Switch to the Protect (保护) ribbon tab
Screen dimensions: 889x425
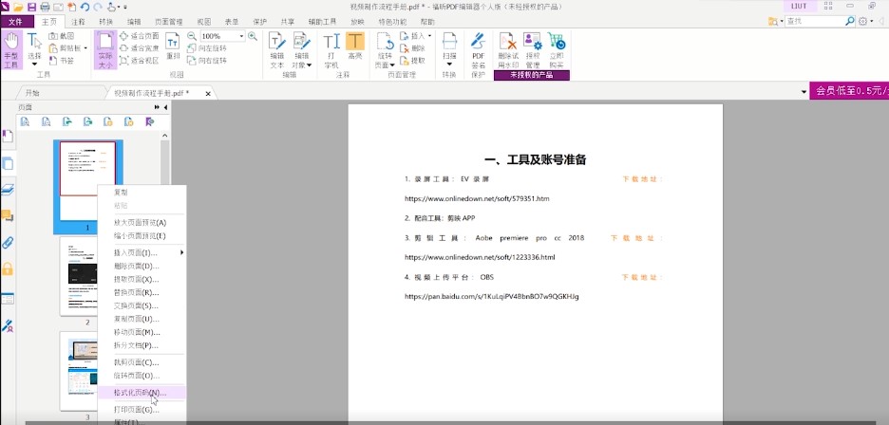pyautogui.click(x=259, y=22)
